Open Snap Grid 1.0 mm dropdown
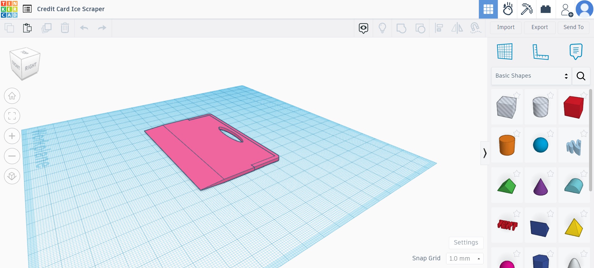This screenshot has height=268, width=594. tap(464, 258)
